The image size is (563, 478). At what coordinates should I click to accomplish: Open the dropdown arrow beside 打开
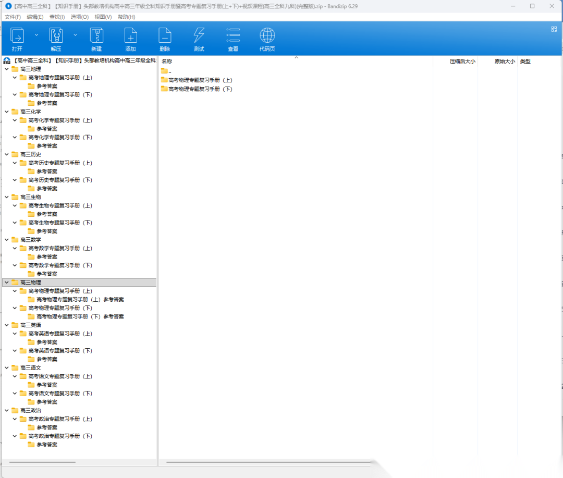point(36,35)
